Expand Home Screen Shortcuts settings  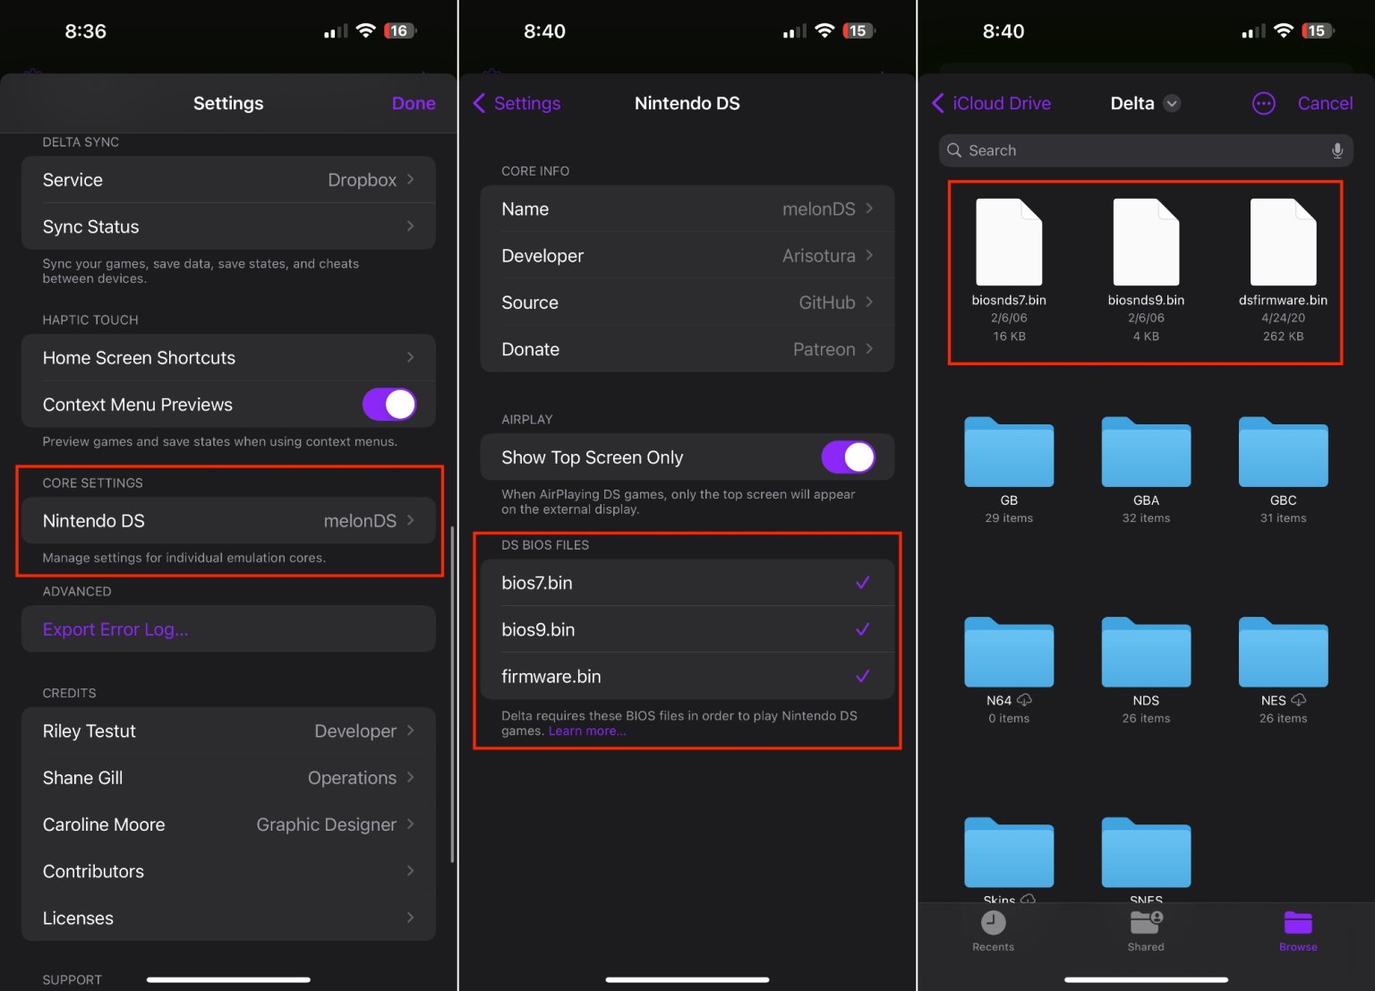pos(228,357)
